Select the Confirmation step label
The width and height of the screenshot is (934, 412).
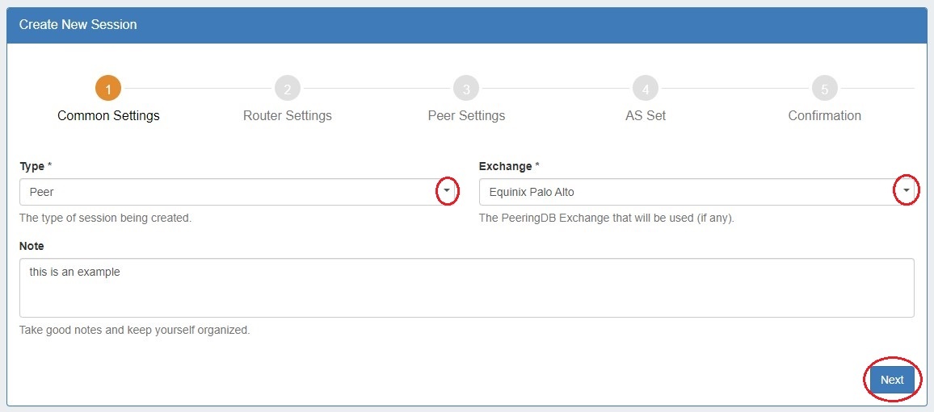pos(824,116)
